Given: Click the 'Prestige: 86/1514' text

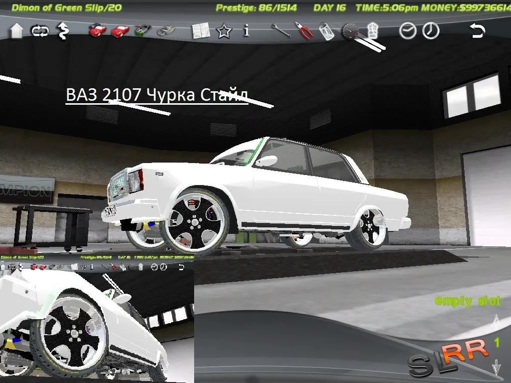Looking at the screenshot, I should [x=256, y=8].
